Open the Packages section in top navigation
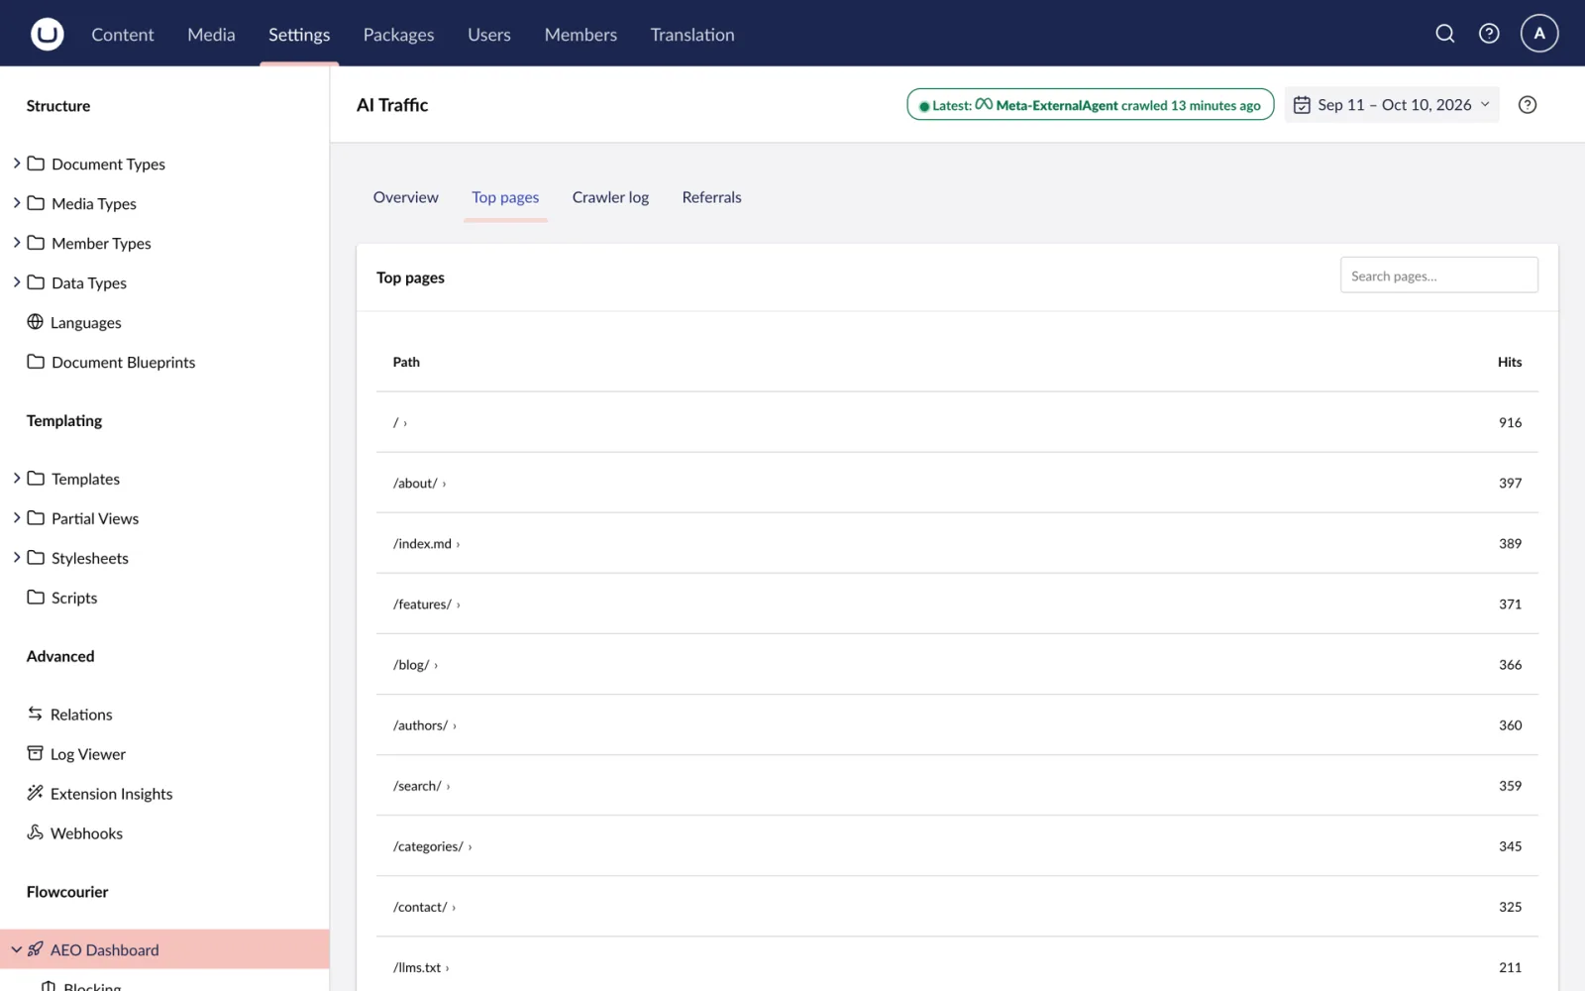Image resolution: width=1585 pixels, height=991 pixels. point(398,35)
